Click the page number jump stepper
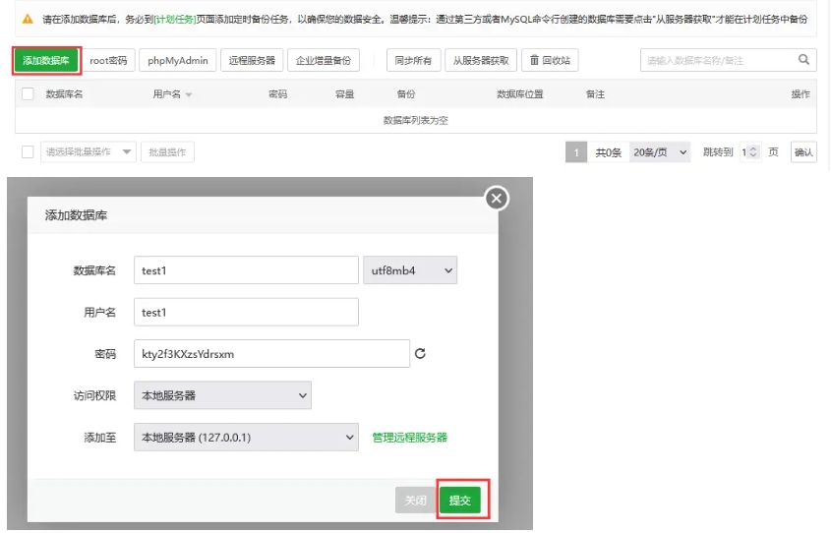 (x=750, y=152)
